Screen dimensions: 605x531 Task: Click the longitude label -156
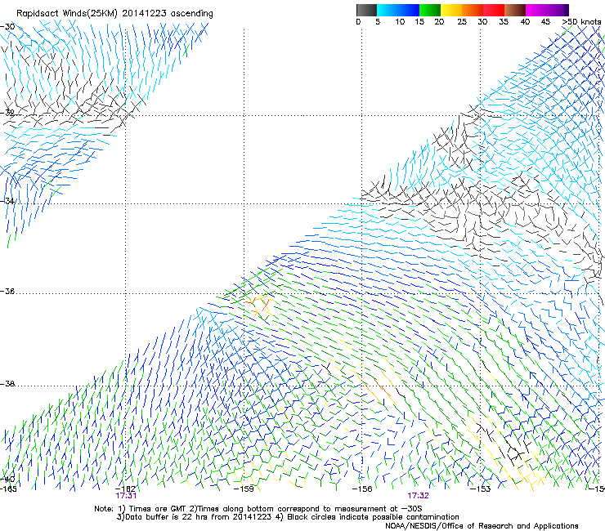(362, 489)
